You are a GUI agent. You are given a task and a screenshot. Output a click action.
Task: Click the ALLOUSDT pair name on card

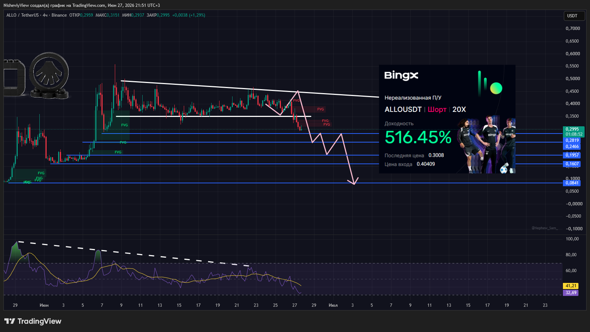tap(403, 109)
